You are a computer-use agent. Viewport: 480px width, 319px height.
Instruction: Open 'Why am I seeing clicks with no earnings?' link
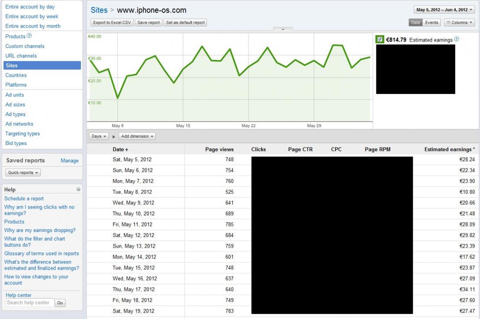(x=39, y=210)
